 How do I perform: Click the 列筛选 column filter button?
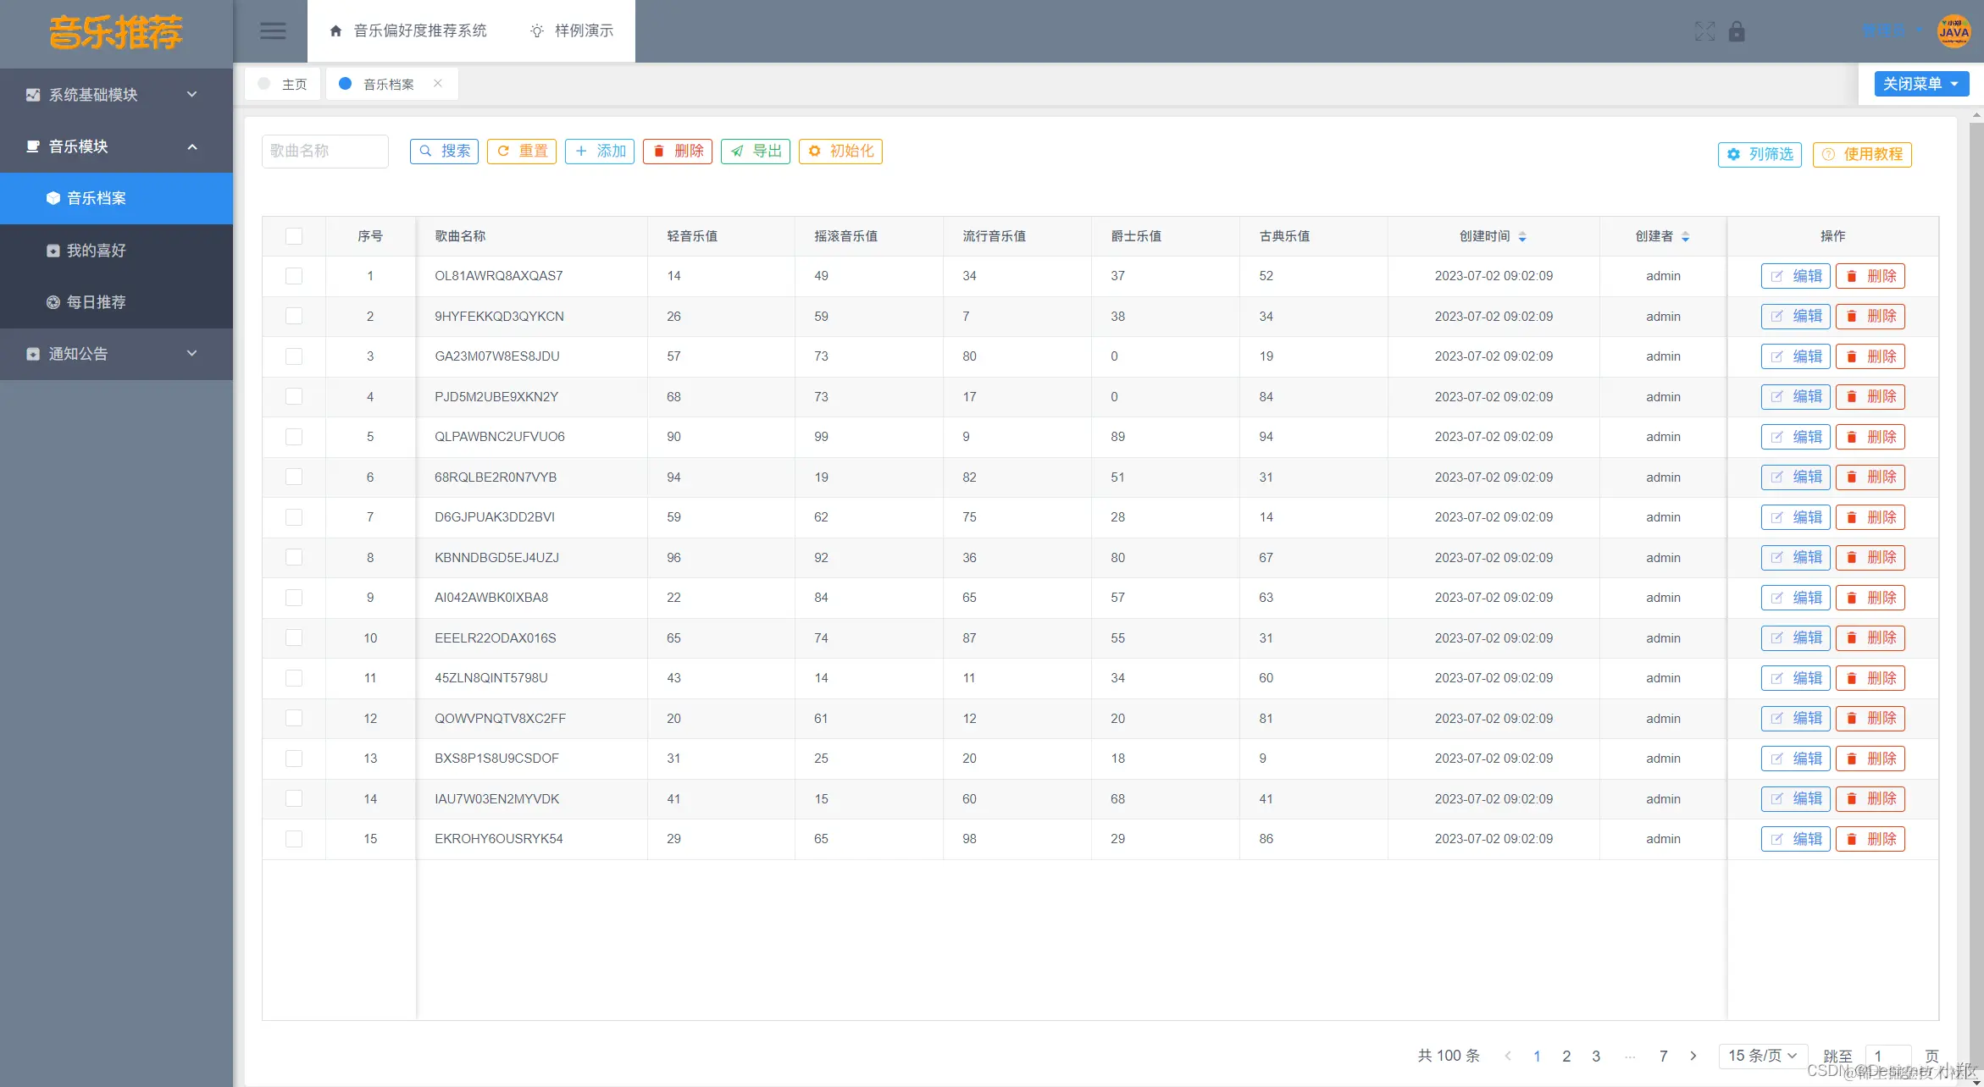[1760, 154]
